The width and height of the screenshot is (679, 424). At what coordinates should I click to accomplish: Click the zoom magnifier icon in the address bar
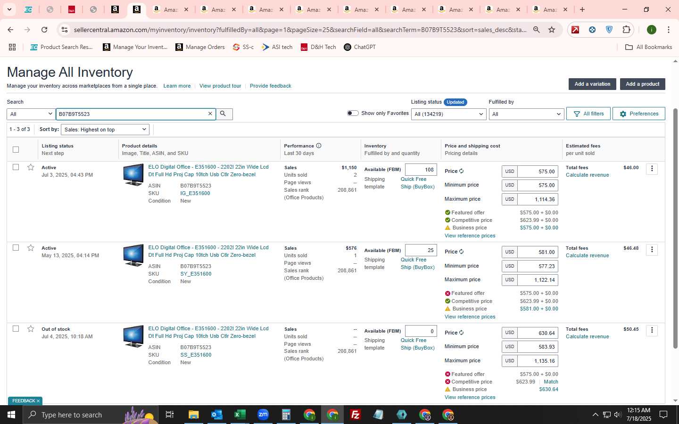(x=536, y=30)
